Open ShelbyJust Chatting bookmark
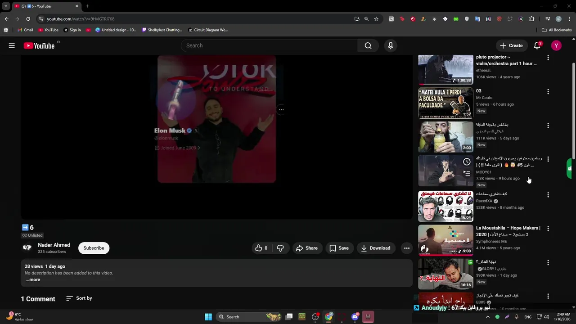The height and width of the screenshot is (324, 576). point(162,30)
